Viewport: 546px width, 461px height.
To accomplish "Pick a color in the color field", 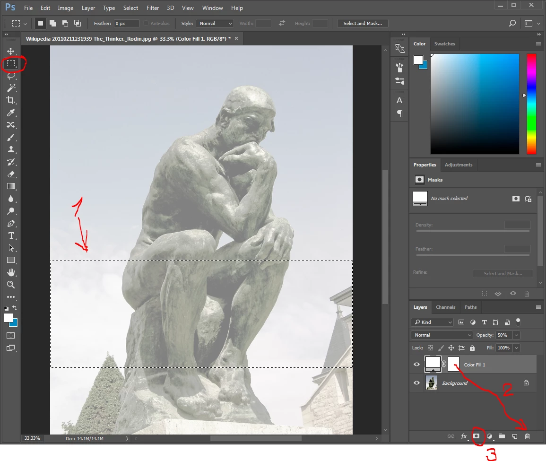I will coord(475,104).
